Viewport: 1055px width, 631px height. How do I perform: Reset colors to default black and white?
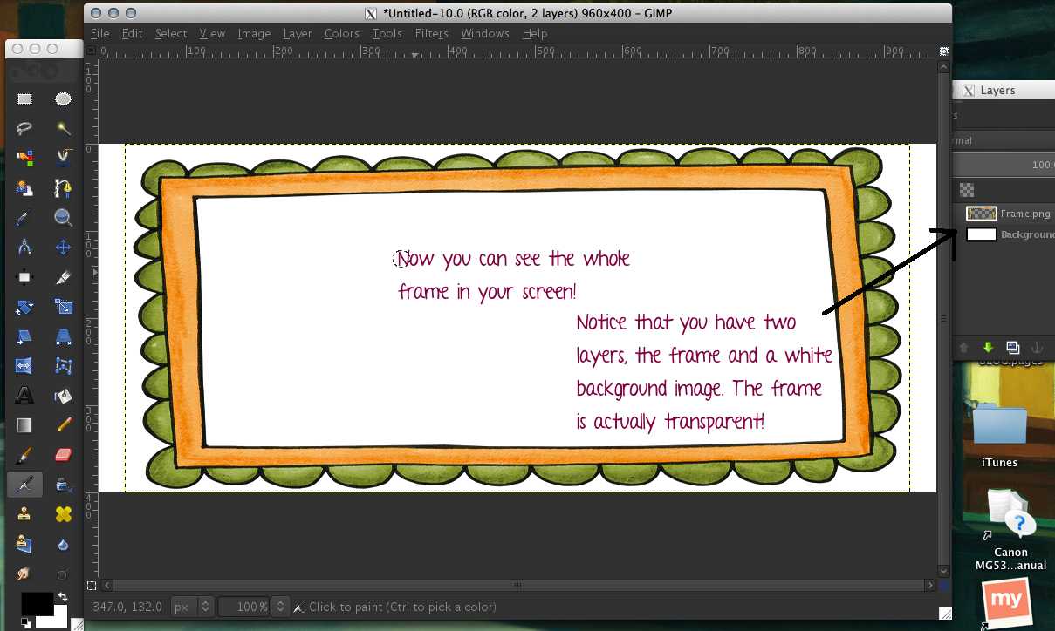click(26, 622)
